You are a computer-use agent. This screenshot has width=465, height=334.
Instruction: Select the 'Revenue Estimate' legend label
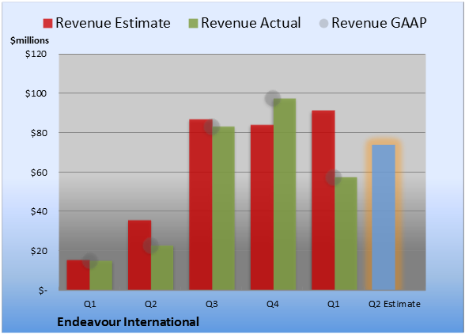[113, 23]
